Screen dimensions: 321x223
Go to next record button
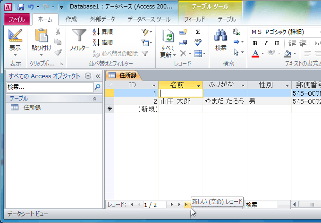tap(171, 205)
